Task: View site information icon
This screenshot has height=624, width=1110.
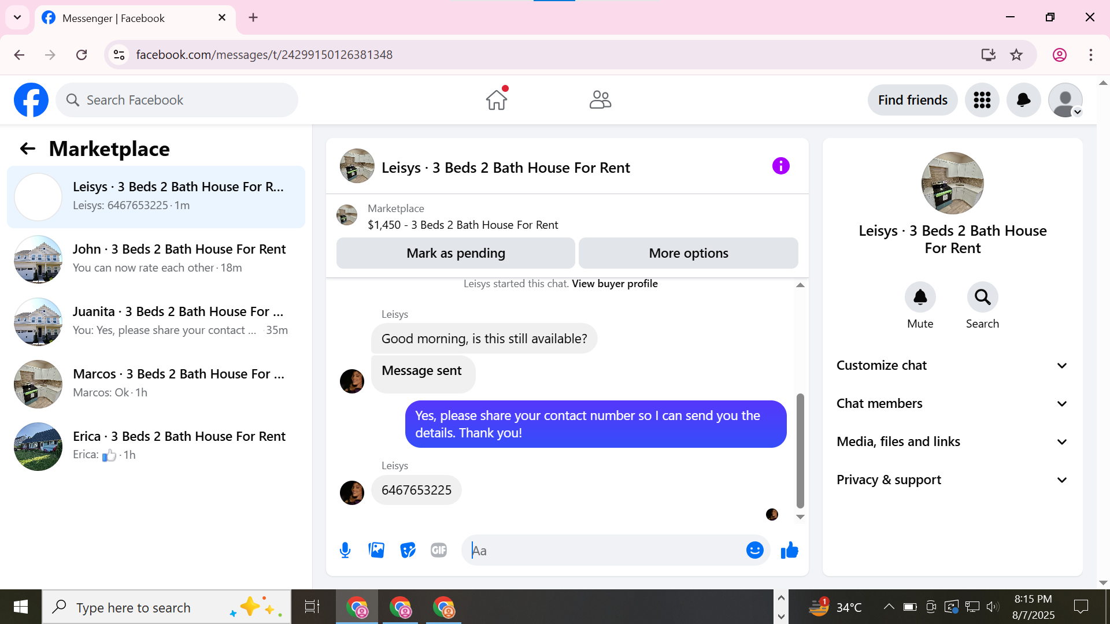Action: pyautogui.click(x=119, y=55)
